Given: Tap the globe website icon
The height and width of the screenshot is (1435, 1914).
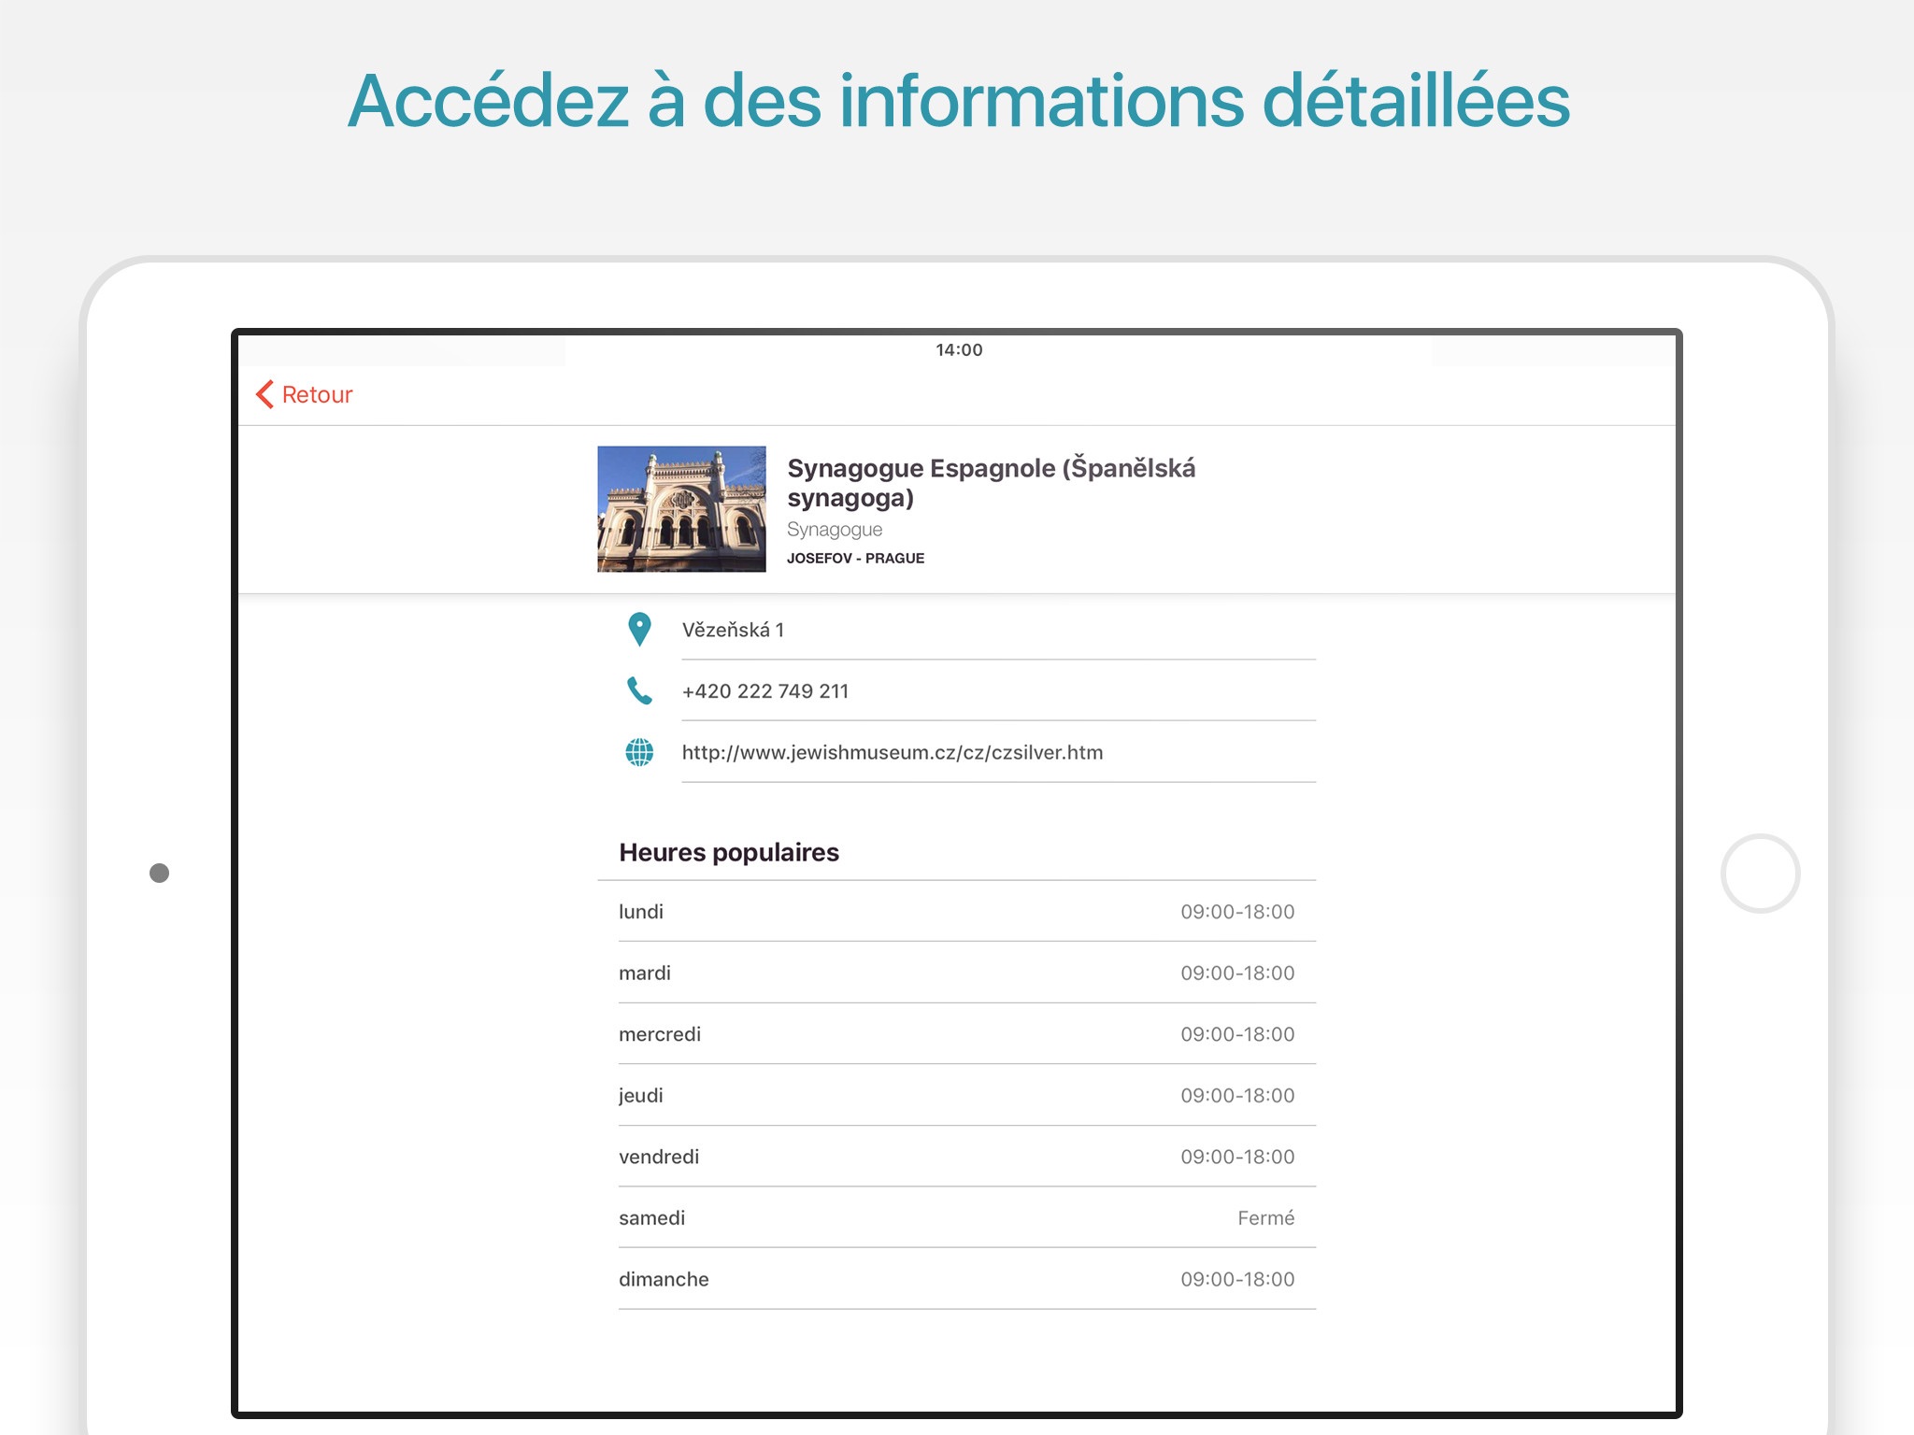Looking at the screenshot, I should coord(639,752).
